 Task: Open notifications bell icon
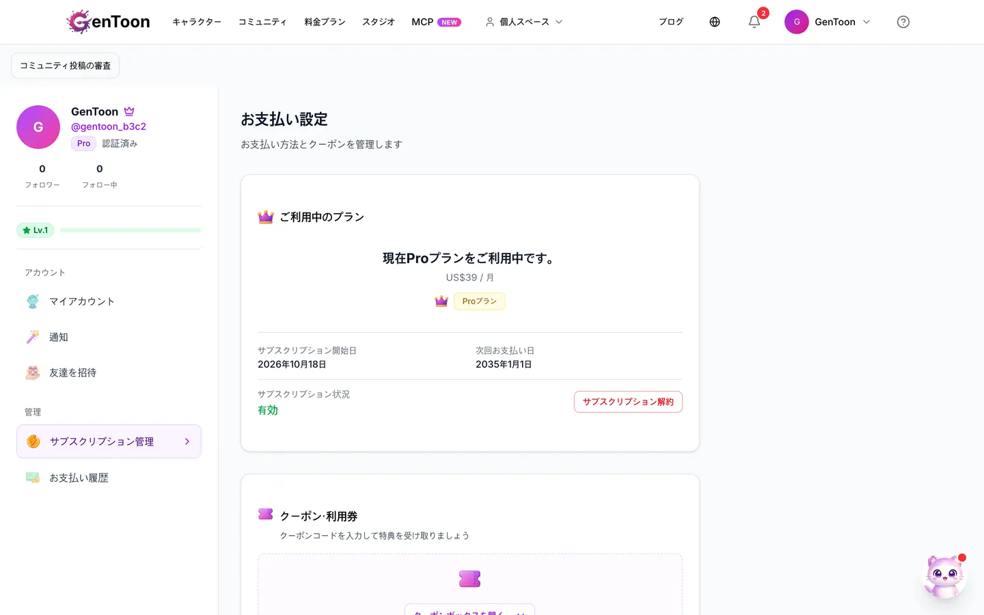click(754, 22)
